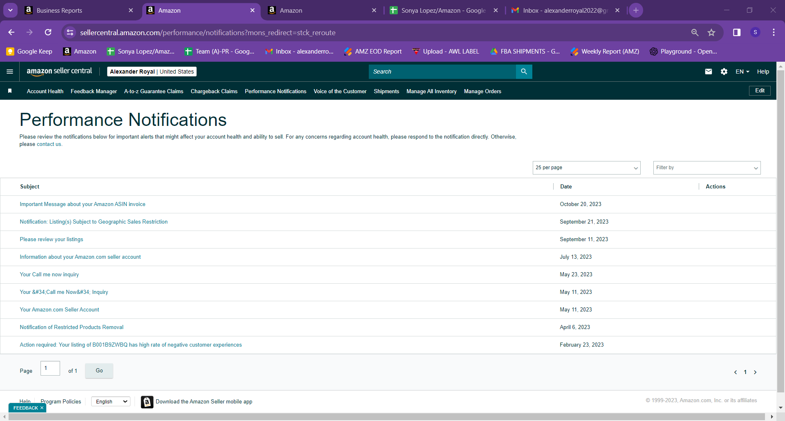Open the Alexander Royal account switcher
This screenshot has height=421, width=785.
[152, 72]
